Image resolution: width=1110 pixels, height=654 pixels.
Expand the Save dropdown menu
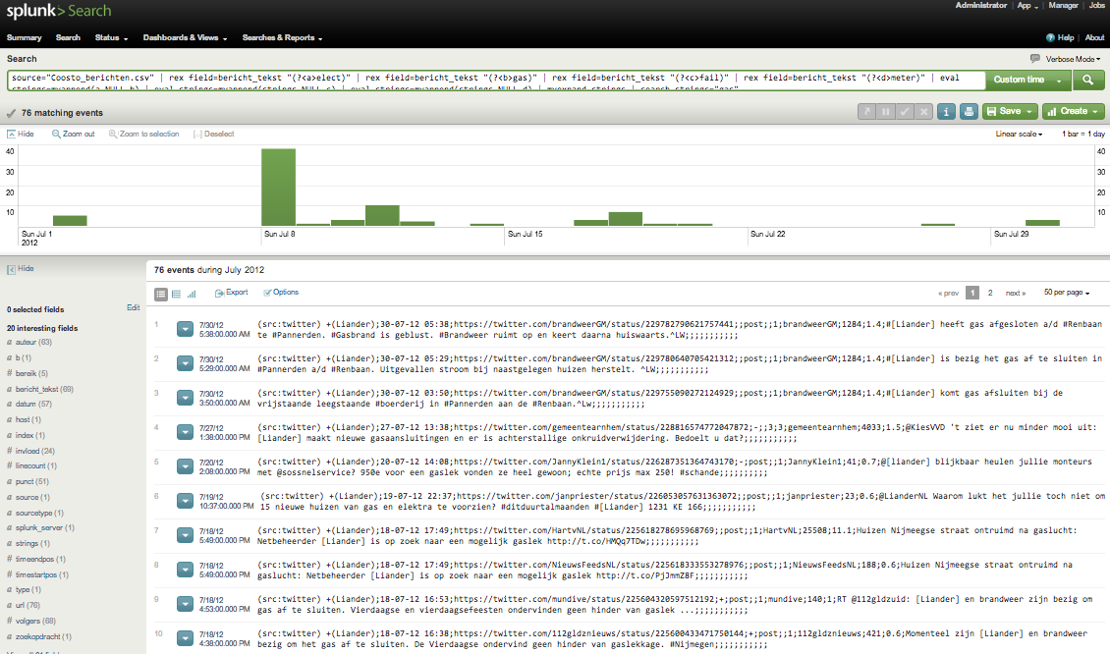coord(1009,111)
